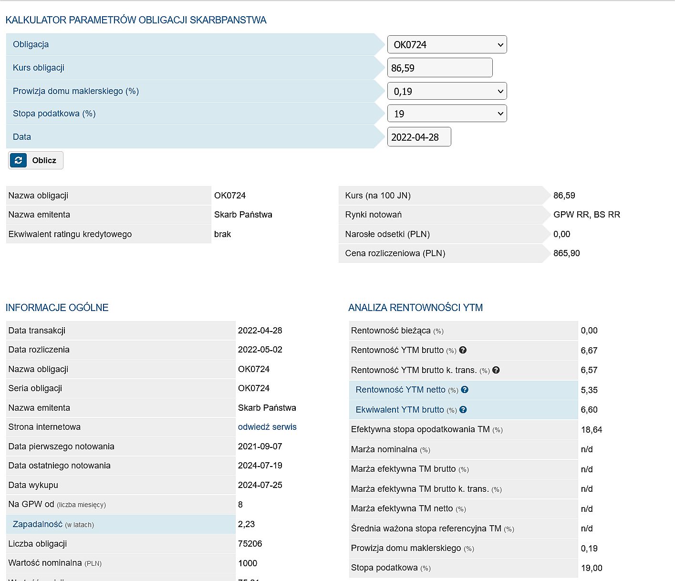Click the Zapadalność (w latach) label
675x581 pixels.
53,524
